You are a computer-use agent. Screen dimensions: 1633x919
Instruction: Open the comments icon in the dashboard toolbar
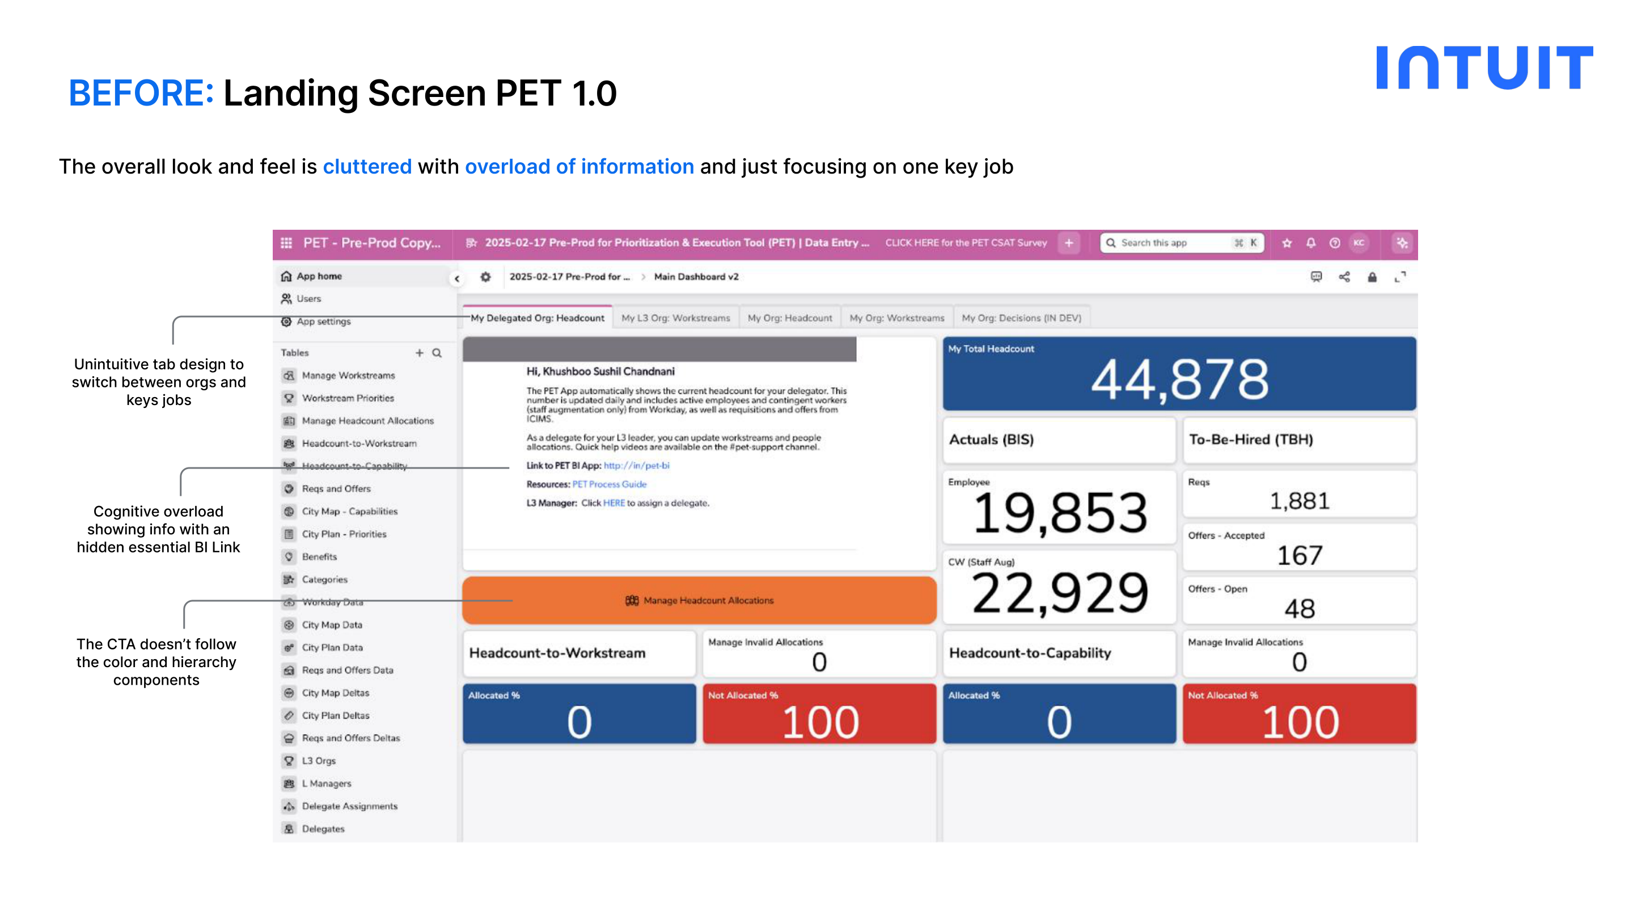pos(1317,277)
